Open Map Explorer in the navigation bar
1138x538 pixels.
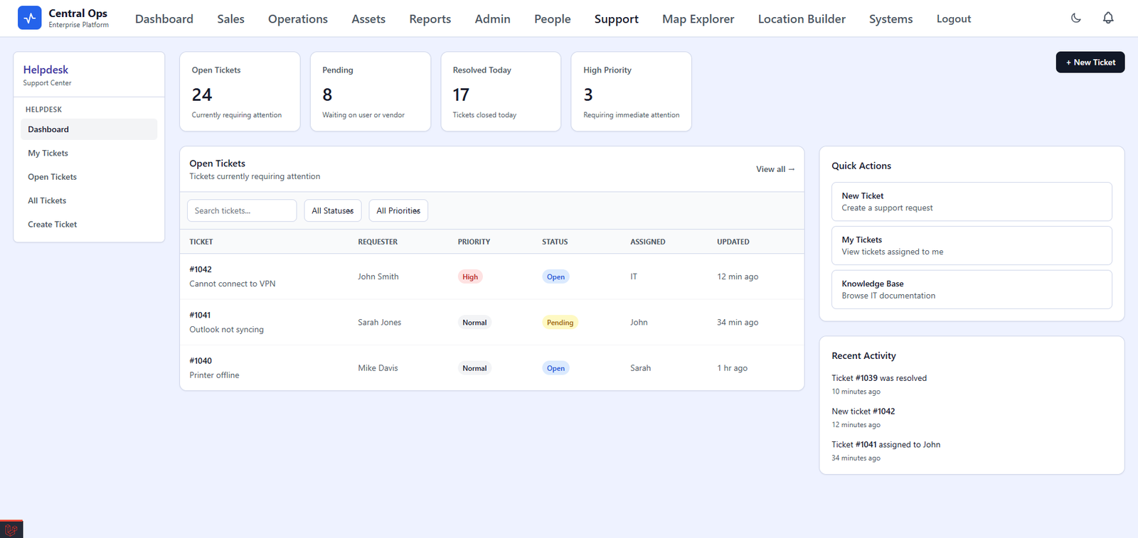pos(698,19)
